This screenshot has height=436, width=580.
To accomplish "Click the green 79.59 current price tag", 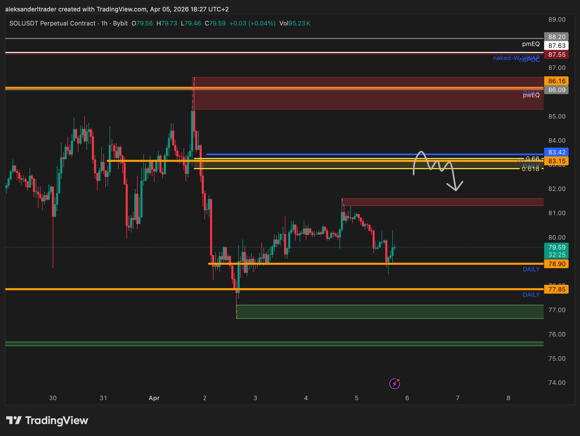I will pos(556,251).
